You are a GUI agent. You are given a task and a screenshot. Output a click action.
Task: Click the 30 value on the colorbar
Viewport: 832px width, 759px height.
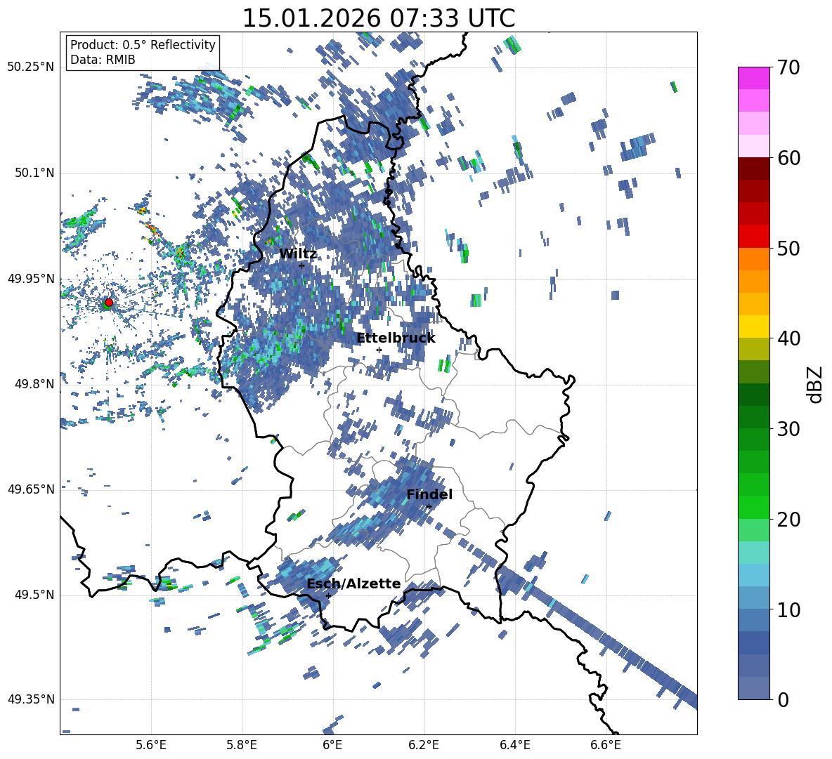point(788,429)
